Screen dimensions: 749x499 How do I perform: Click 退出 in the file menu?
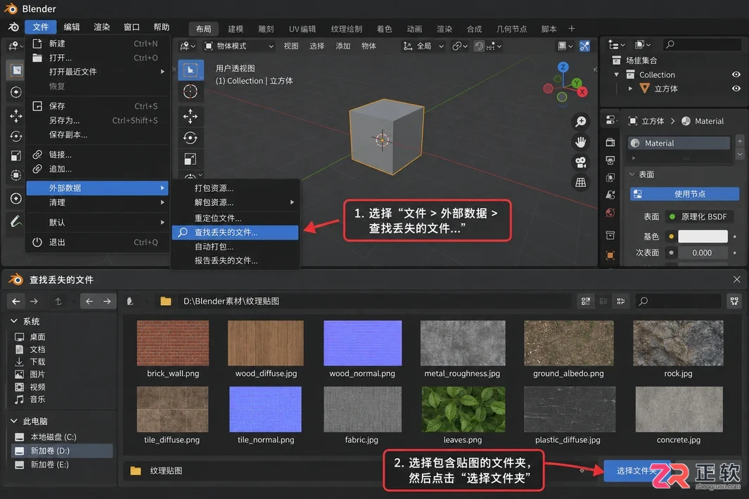pos(98,242)
